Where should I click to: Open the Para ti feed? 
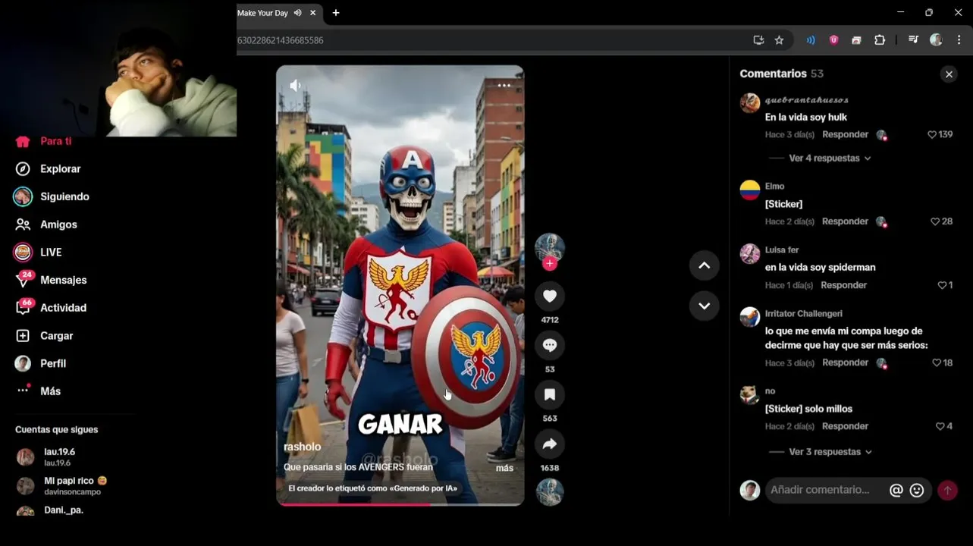click(44, 141)
